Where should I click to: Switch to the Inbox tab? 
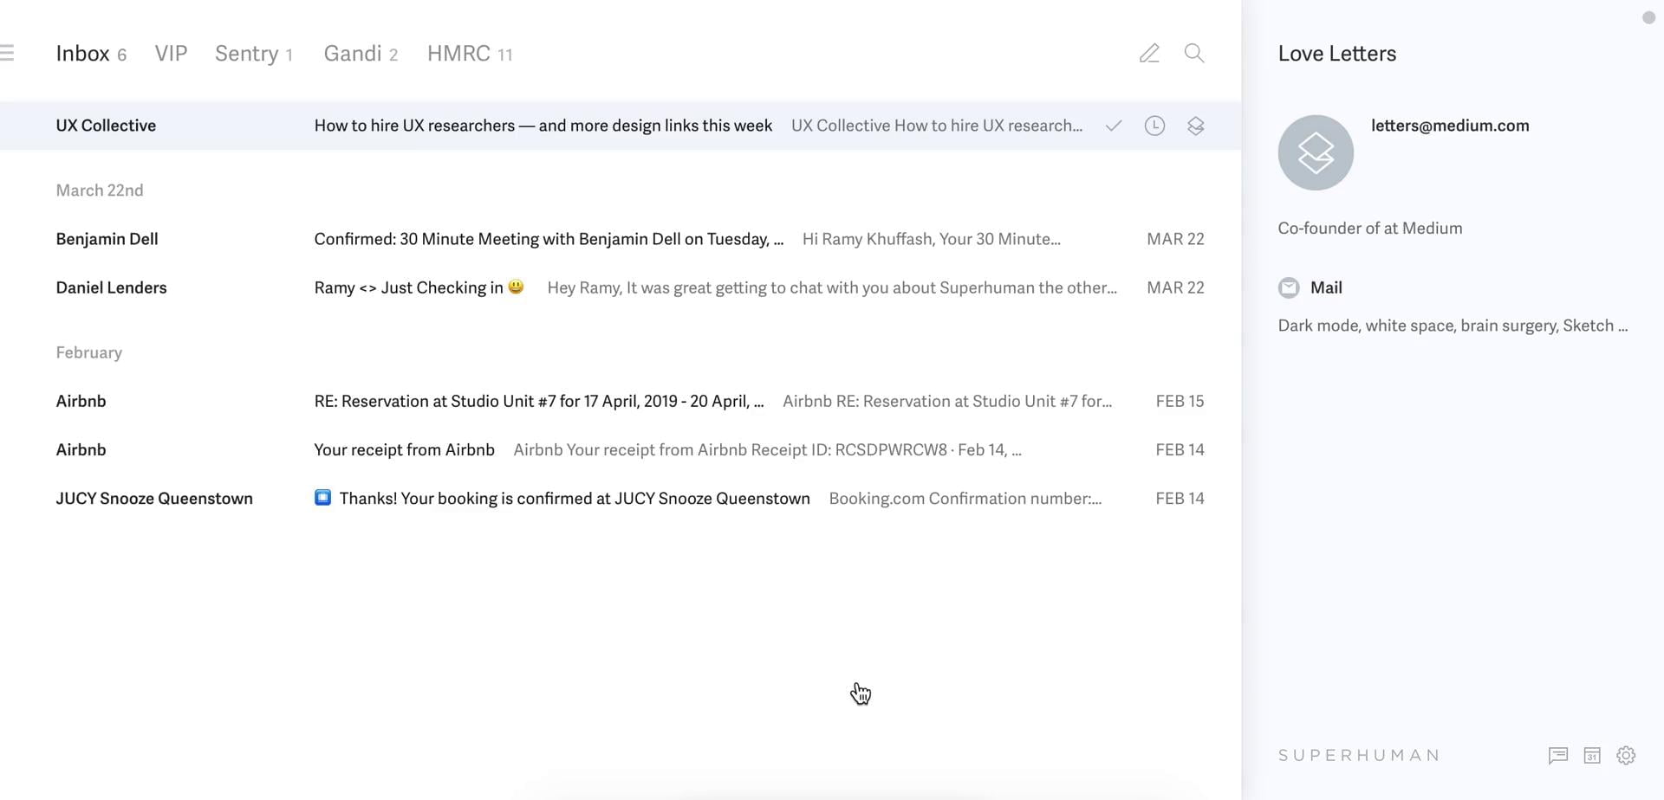[x=91, y=54]
